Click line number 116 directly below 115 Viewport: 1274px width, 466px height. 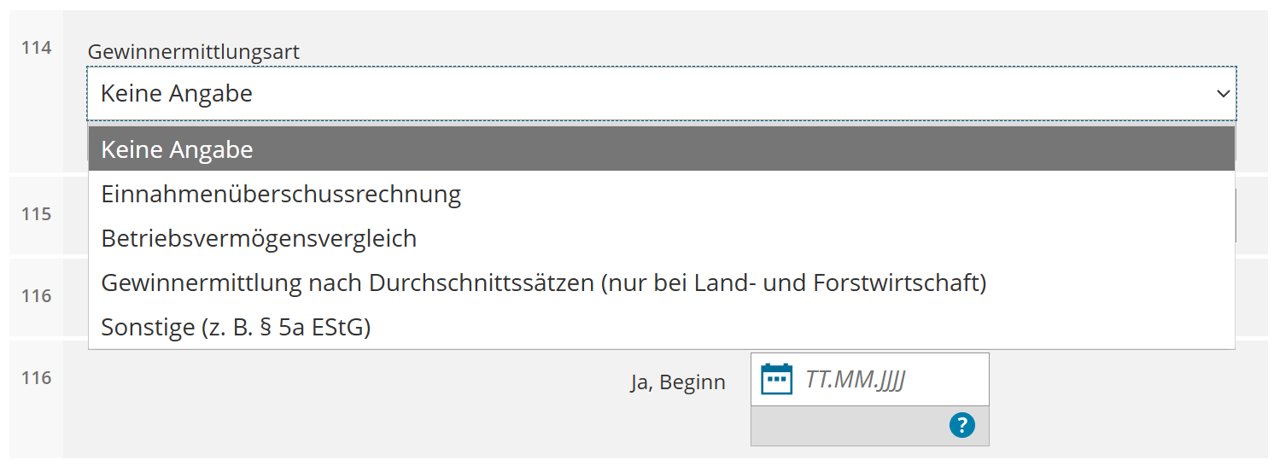[x=37, y=296]
